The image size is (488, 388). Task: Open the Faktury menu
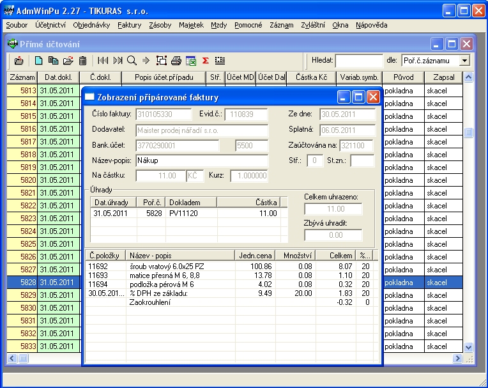(130, 25)
